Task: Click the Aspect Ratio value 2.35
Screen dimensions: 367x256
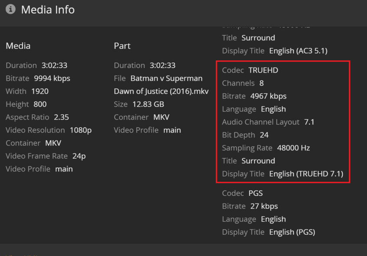Action: [x=61, y=117]
